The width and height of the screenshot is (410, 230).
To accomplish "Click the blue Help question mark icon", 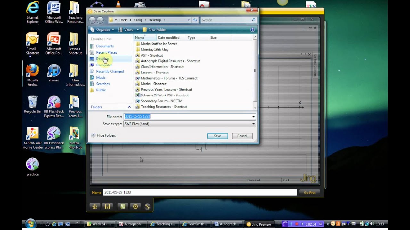I will point(252,30).
